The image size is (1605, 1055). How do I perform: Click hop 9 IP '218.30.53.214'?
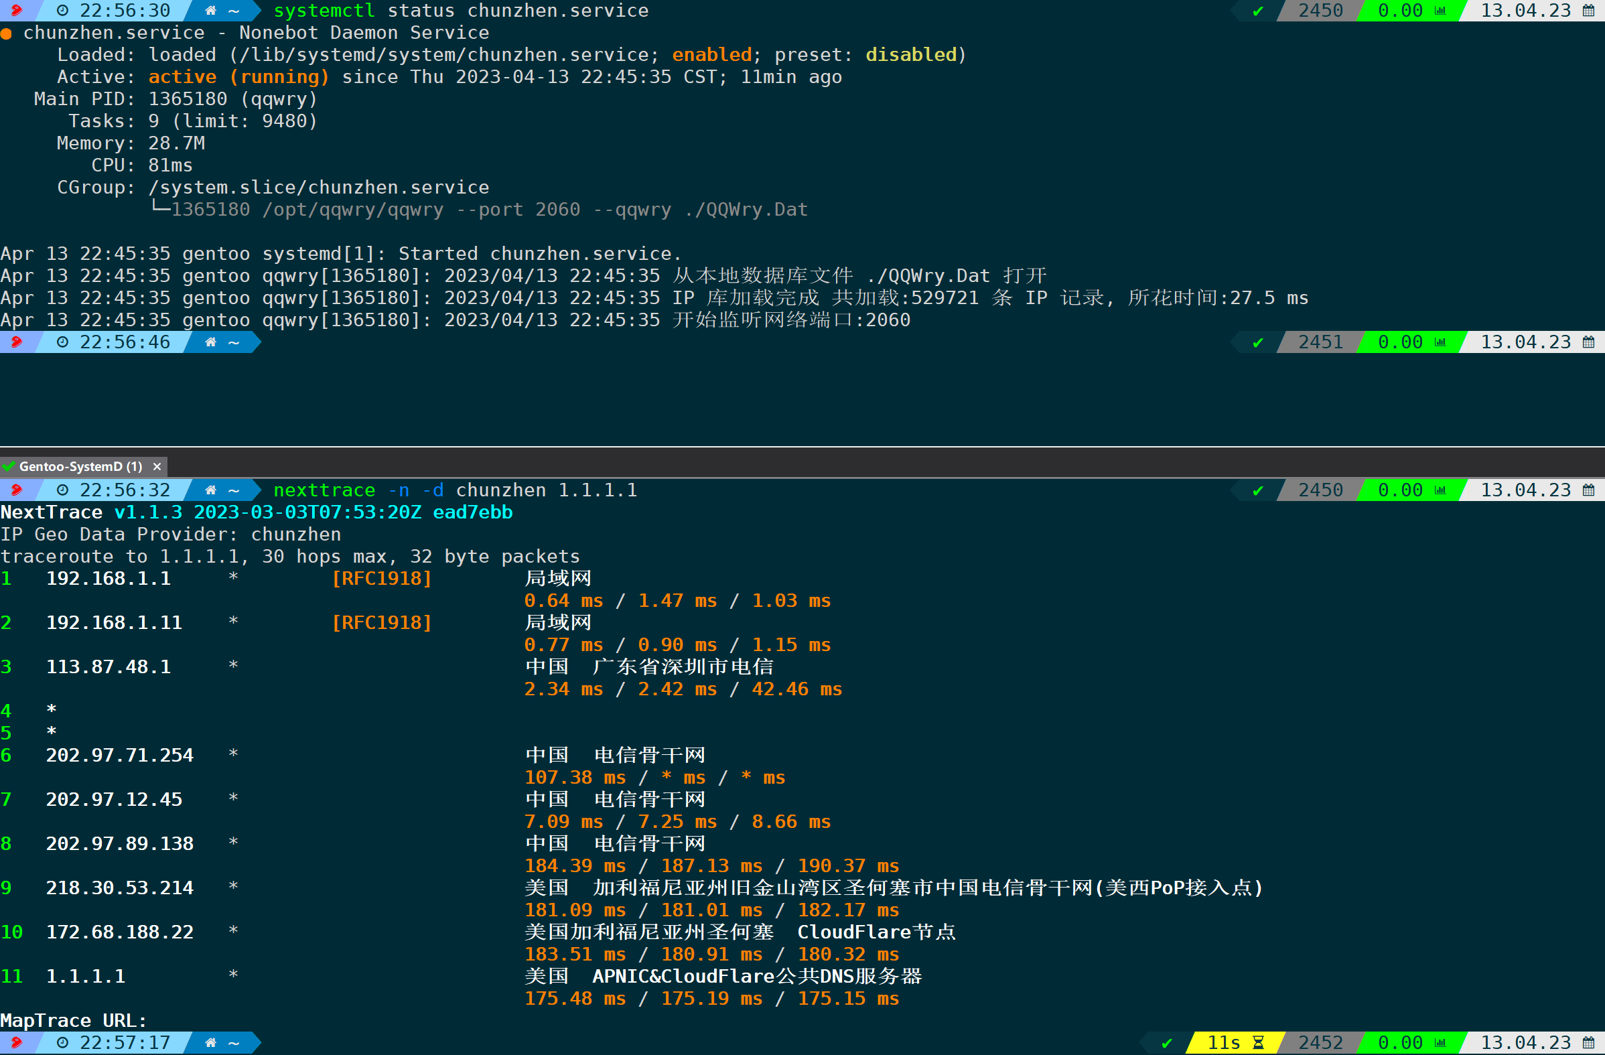coord(119,888)
